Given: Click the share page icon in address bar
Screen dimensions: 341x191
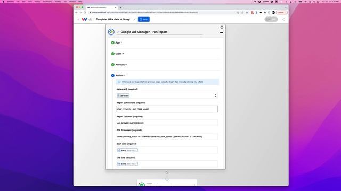Looking at the screenshot, I should coord(242,13).
